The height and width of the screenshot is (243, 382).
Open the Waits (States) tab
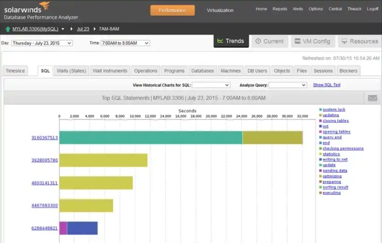pos(71,71)
